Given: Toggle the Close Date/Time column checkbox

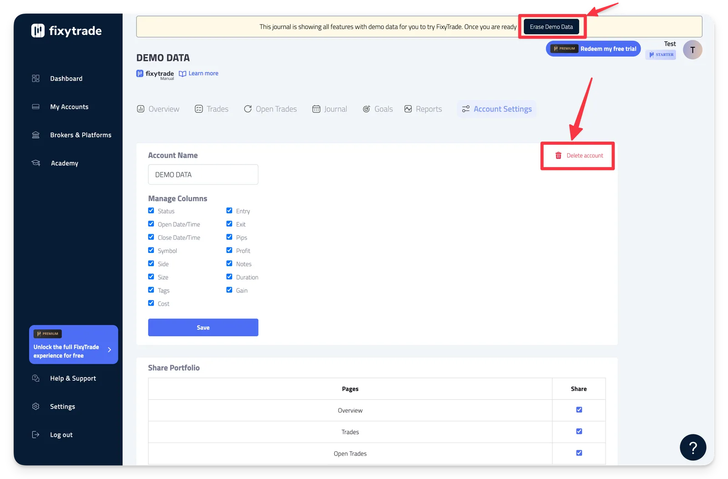Looking at the screenshot, I should tap(151, 237).
